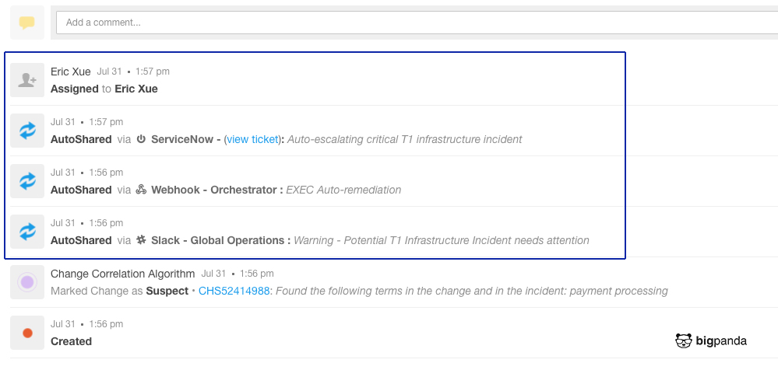Screen dimensions: 778x370
Task: Open the view ticket link
Action: 252,140
